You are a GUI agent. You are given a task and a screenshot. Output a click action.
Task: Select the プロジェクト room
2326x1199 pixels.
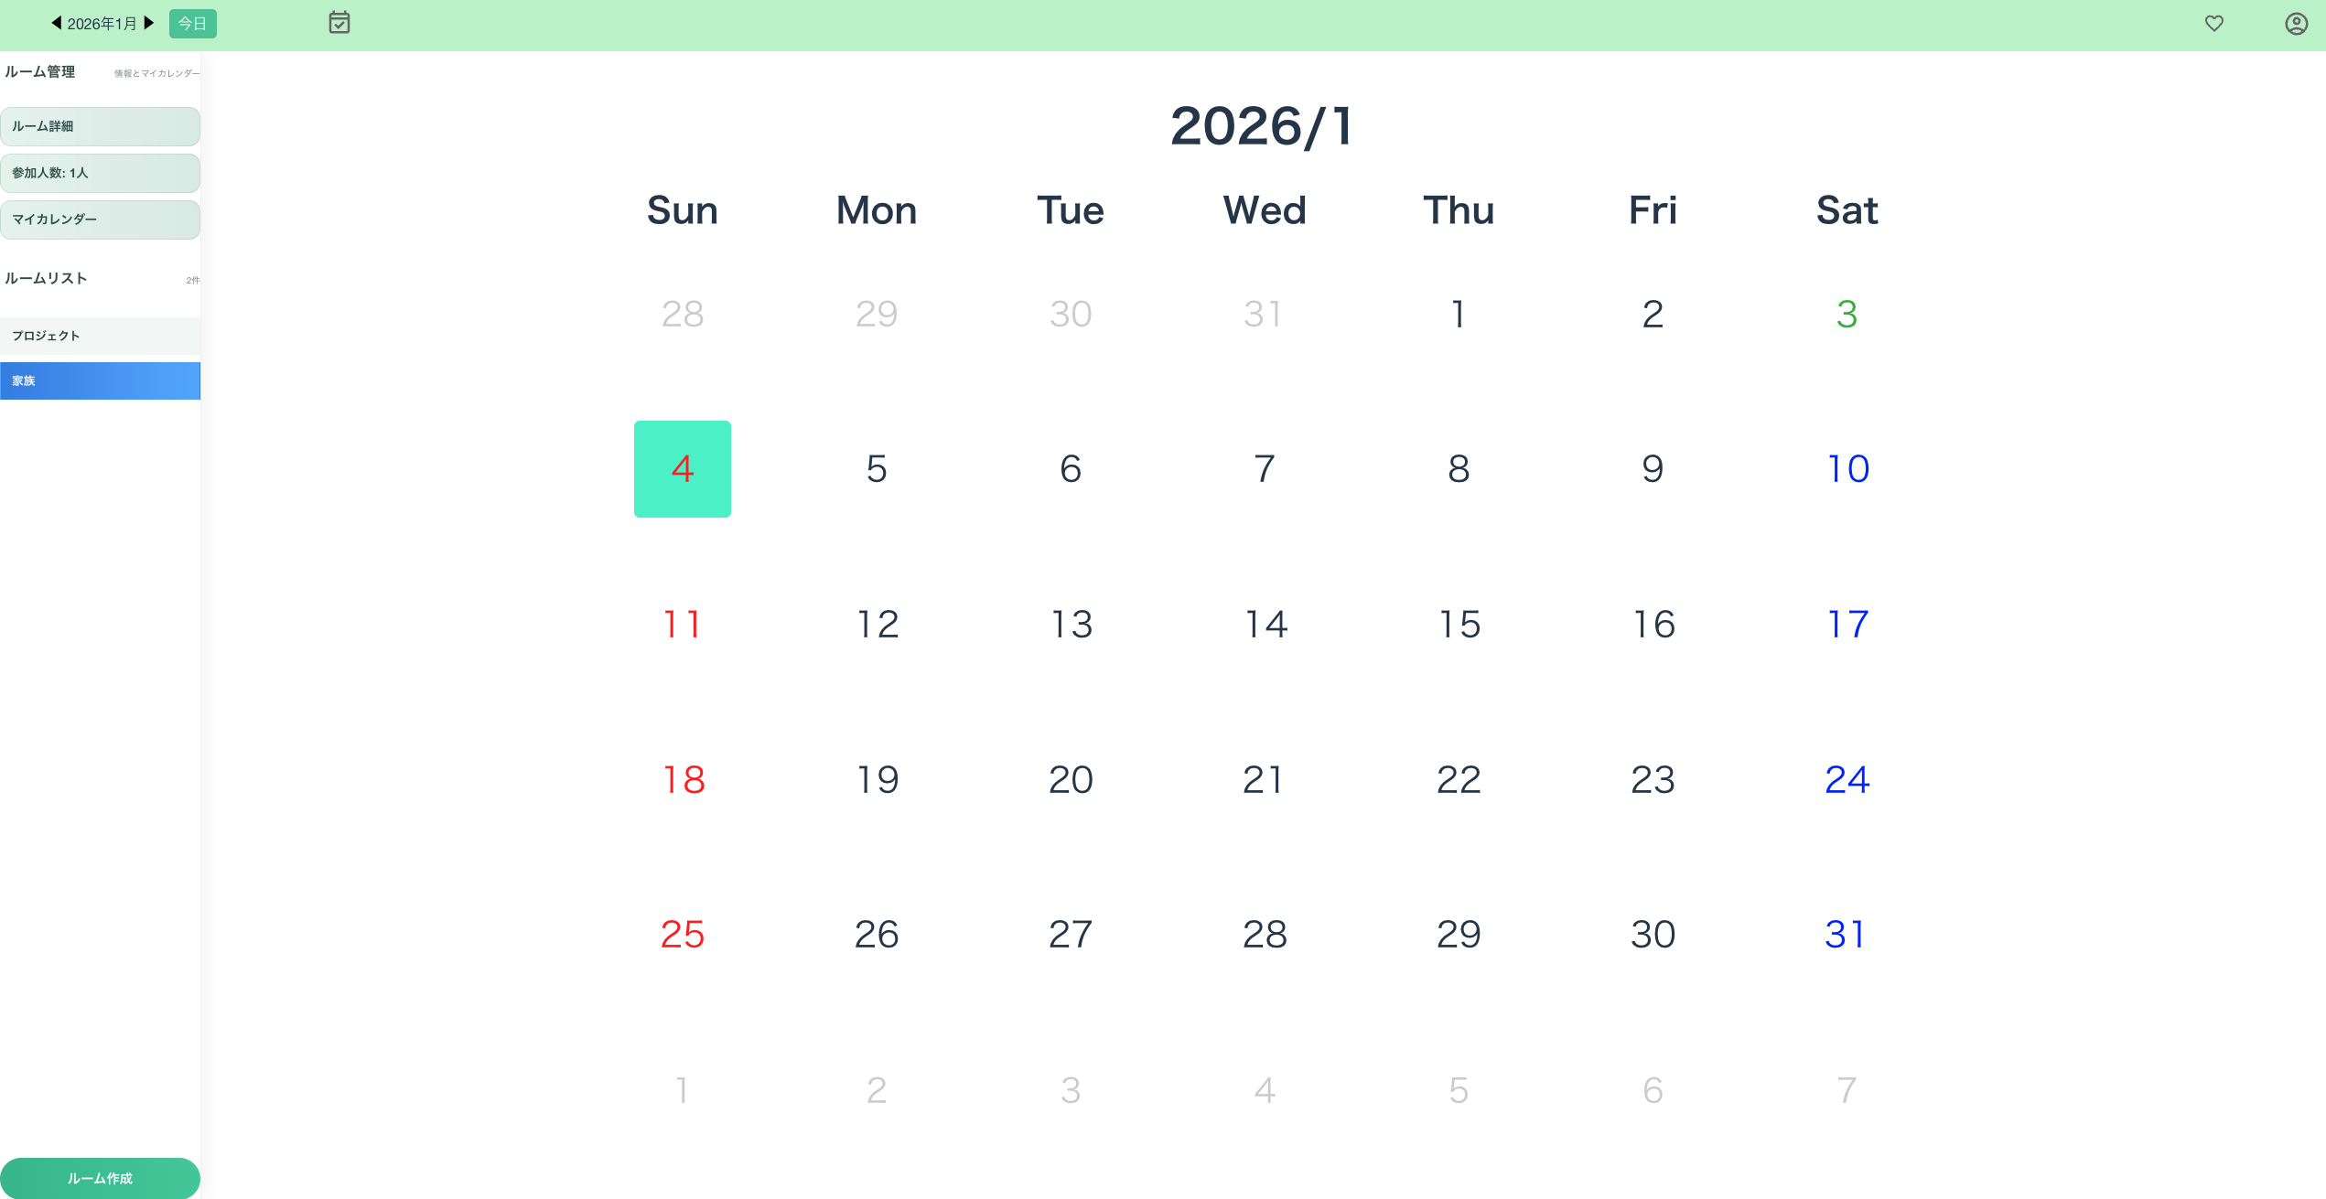tap(100, 336)
